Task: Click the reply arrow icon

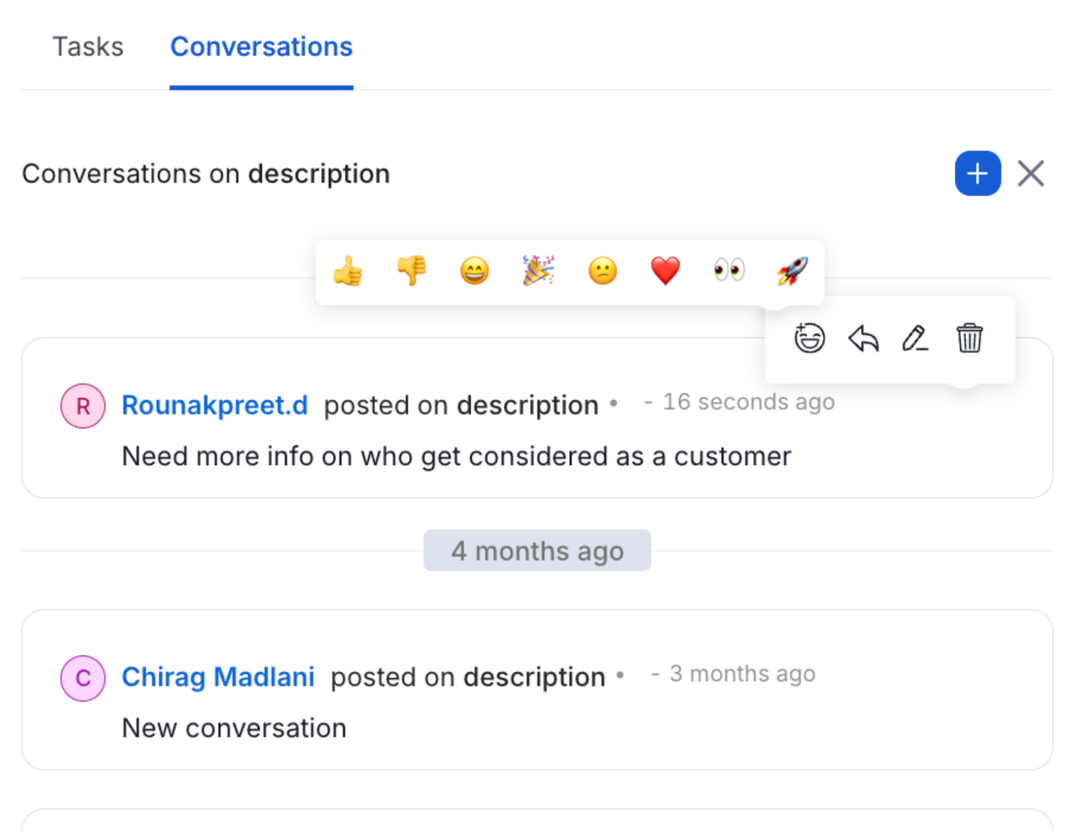Action: (x=863, y=338)
